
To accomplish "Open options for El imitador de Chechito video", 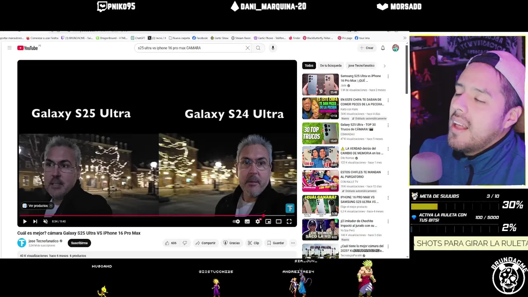I will pyautogui.click(x=388, y=222).
